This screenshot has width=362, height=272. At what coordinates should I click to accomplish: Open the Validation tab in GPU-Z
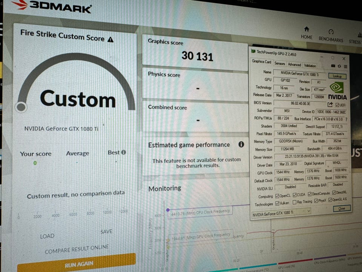[x=310, y=66]
